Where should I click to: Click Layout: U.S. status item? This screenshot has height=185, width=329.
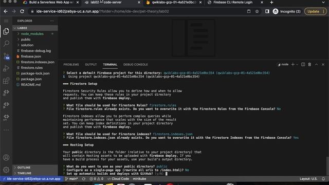click(308, 179)
